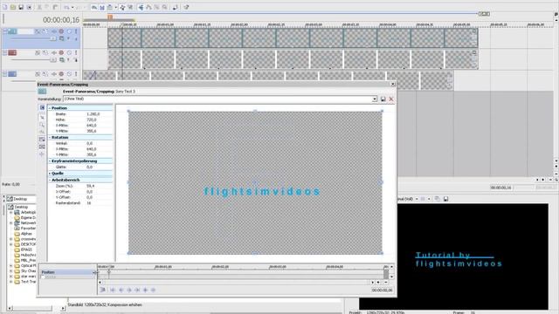Save project using the floppy disk icon
This screenshot has height=314, width=559.
(x=21, y=7)
